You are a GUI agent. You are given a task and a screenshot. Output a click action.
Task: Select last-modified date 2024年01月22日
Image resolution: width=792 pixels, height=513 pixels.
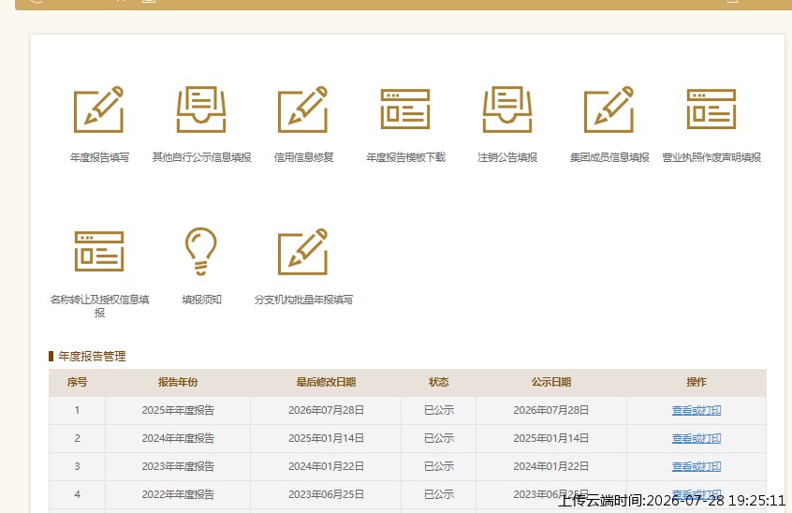[x=326, y=466]
